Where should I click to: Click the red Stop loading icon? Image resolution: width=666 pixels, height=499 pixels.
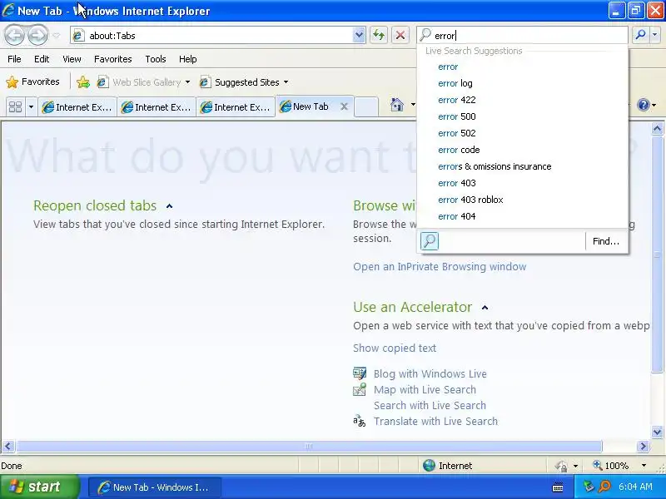coord(400,35)
